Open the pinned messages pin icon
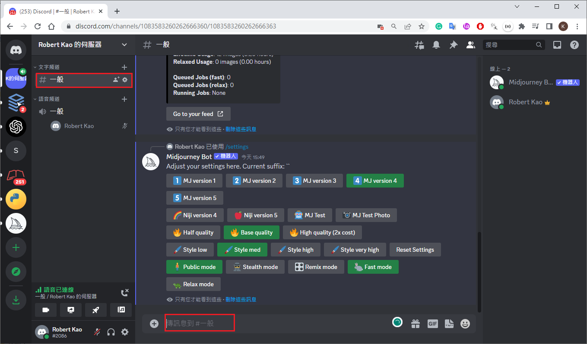This screenshot has height=344, width=587. 453,45
